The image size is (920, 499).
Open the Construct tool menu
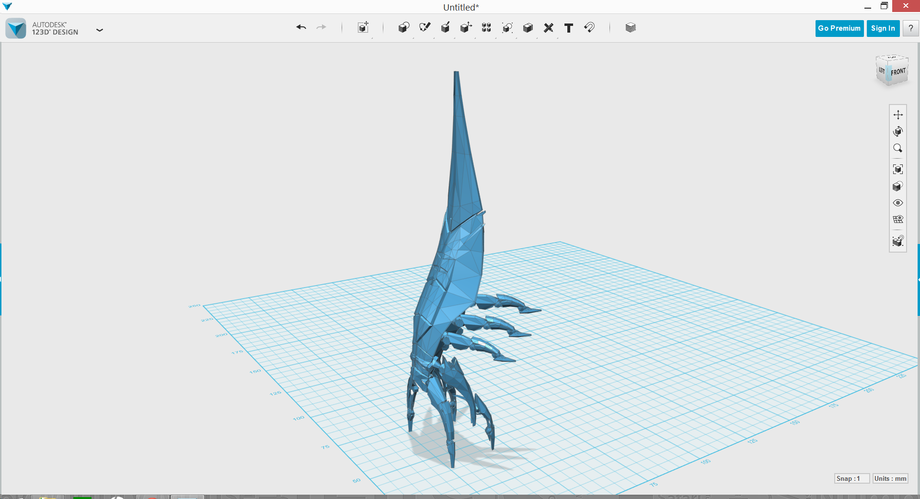coord(445,27)
